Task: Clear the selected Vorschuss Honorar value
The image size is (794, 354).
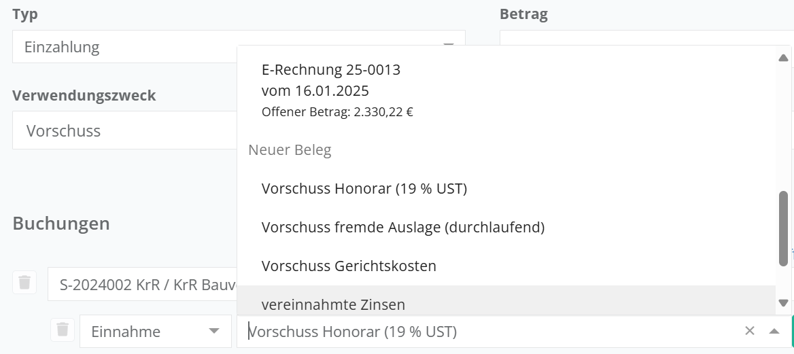Action: click(x=749, y=331)
